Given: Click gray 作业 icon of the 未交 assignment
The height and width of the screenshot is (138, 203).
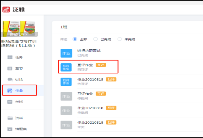Looking at the screenshot, I should pos(66,125).
